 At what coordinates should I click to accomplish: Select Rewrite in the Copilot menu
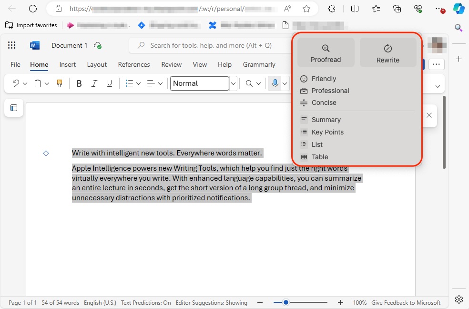pyautogui.click(x=387, y=52)
